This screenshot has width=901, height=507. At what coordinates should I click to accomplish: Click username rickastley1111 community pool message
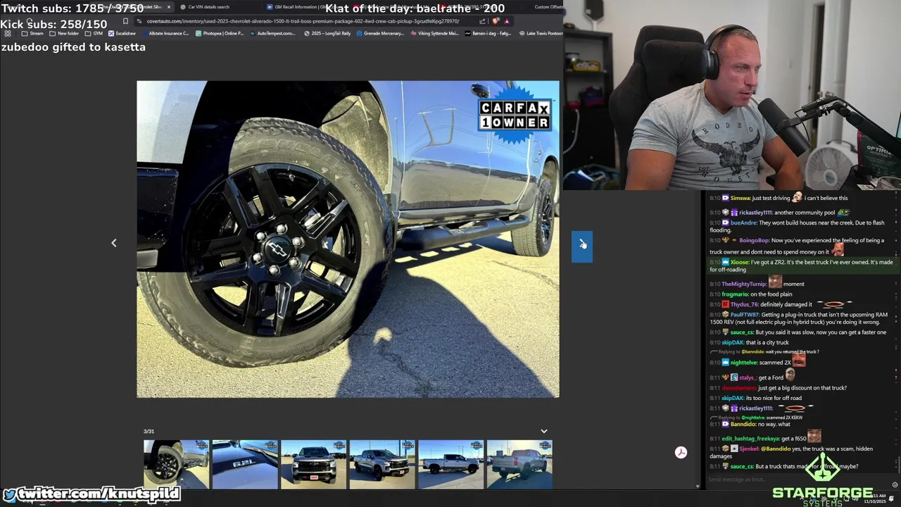point(755,212)
